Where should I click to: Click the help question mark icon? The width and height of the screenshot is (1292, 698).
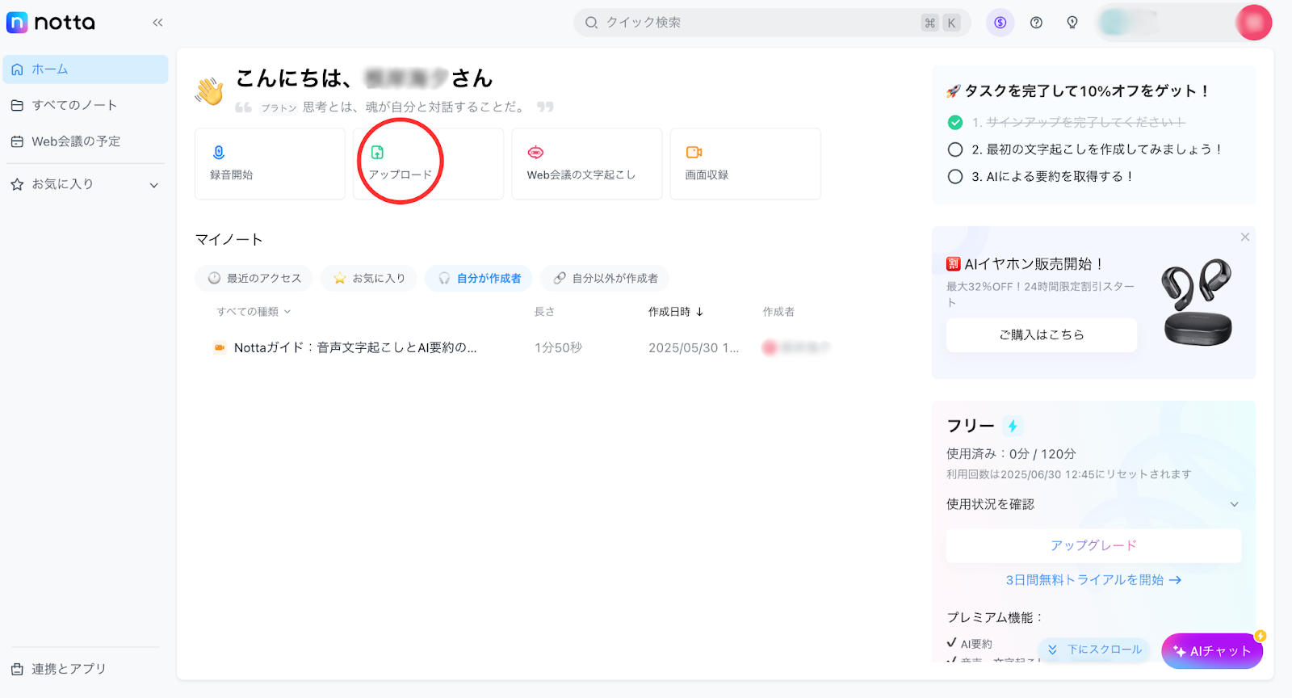pyautogui.click(x=1036, y=23)
